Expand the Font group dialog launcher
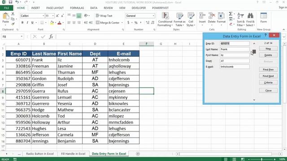This screenshot has height=161, width=287. [x=64, y=30]
